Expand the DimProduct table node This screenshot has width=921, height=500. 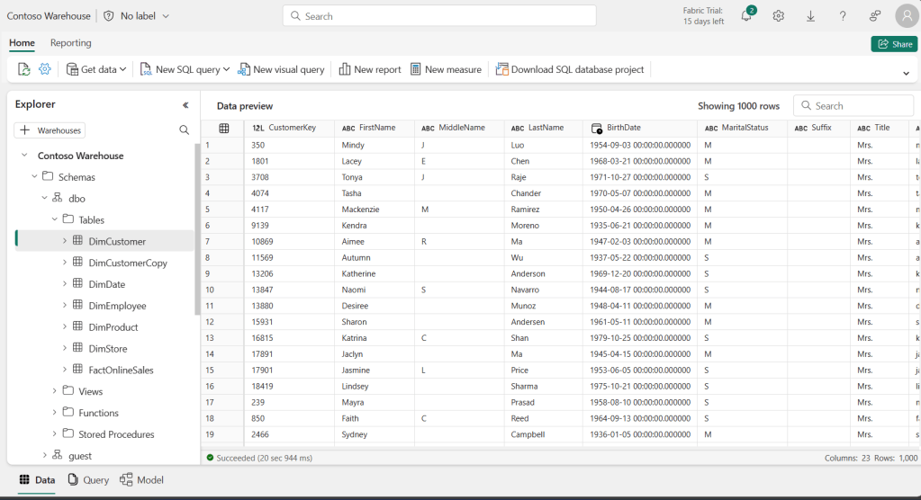[x=65, y=327]
